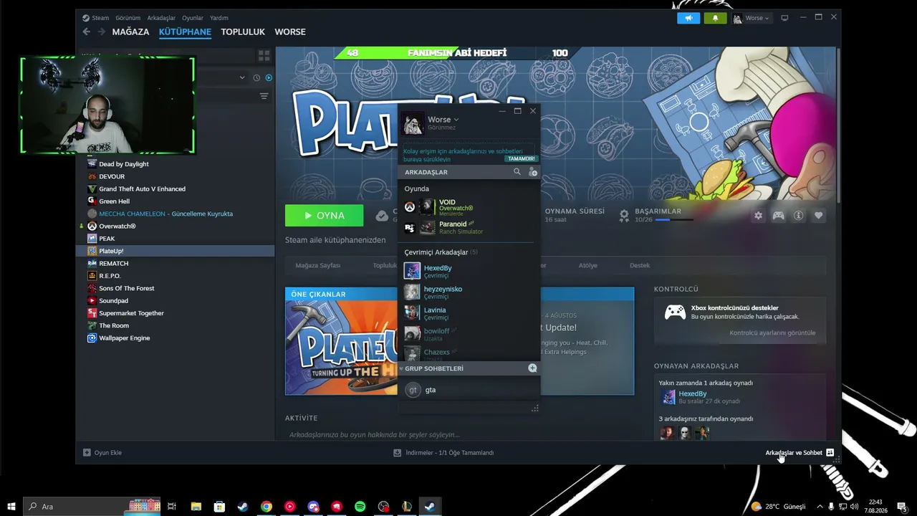This screenshot has height=516, width=917.
Task: Create a new group chat plus icon
Action: (532, 368)
